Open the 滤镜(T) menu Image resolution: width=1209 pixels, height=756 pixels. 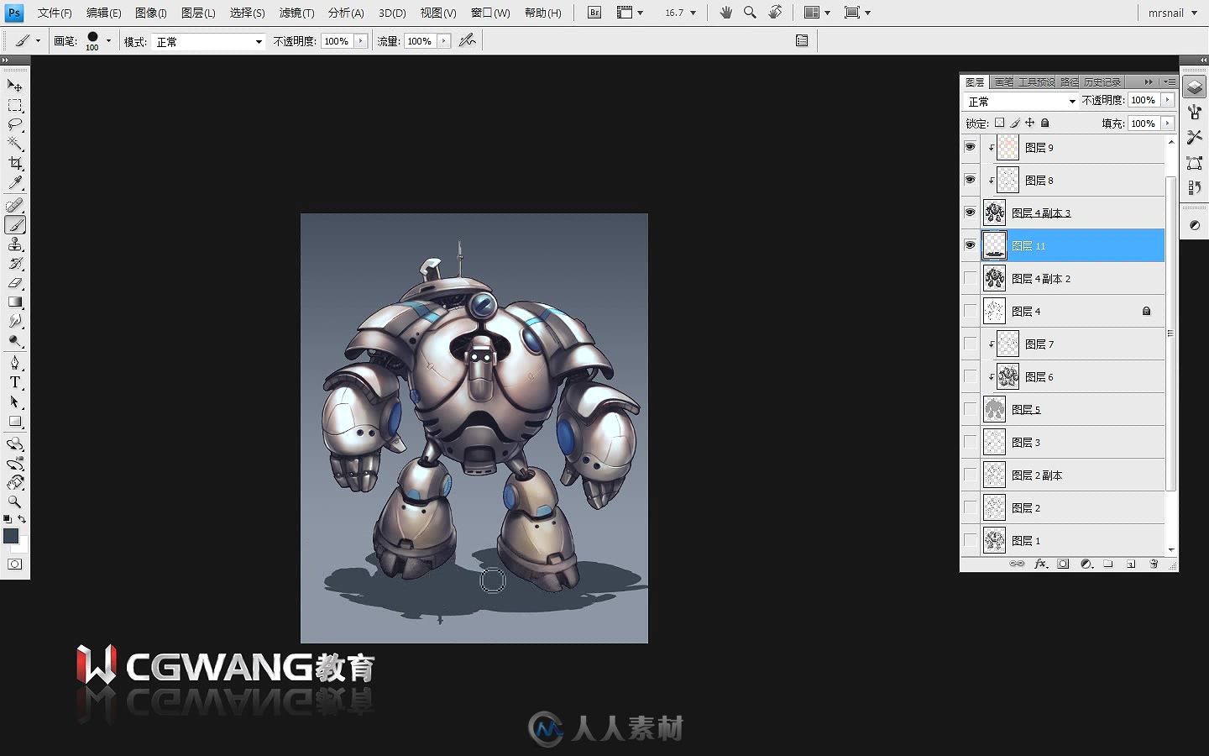tap(296, 13)
